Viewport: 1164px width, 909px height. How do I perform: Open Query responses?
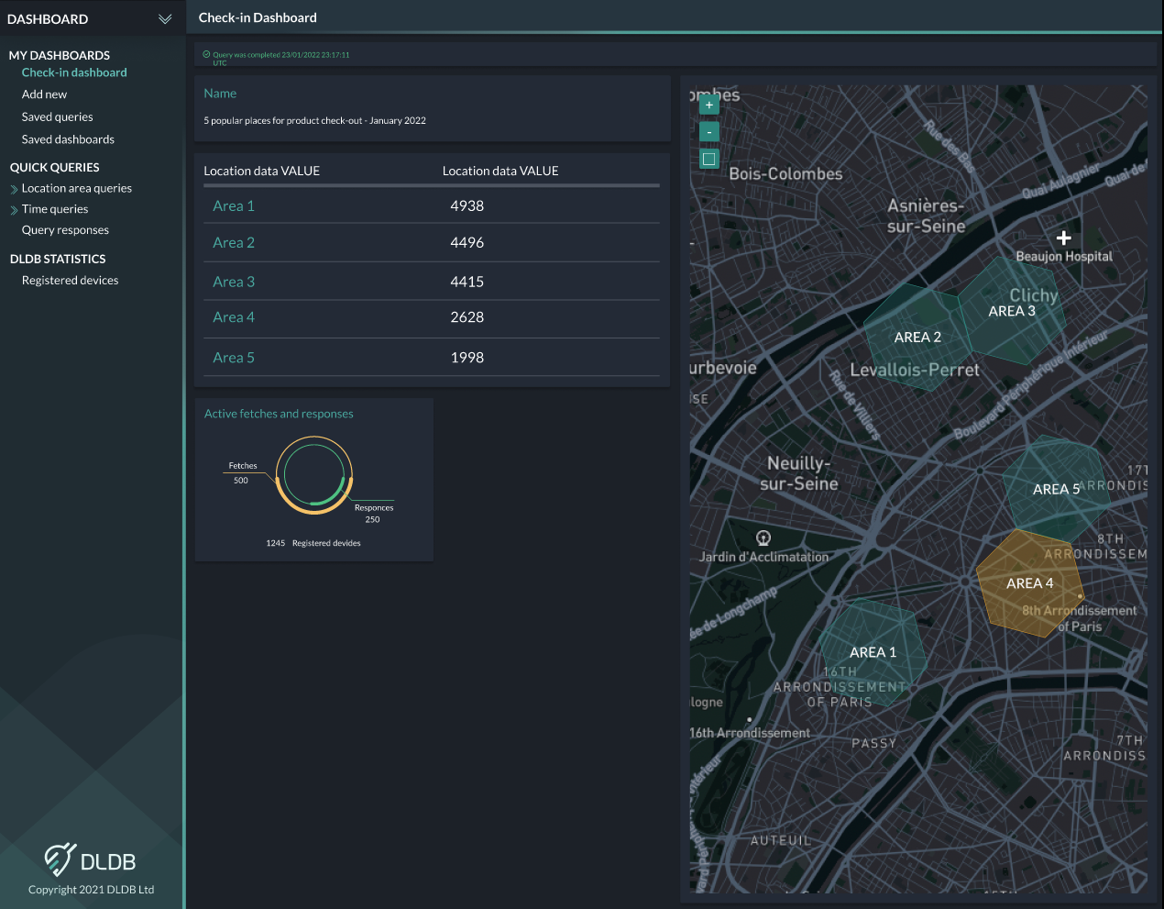click(x=65, y=230)
